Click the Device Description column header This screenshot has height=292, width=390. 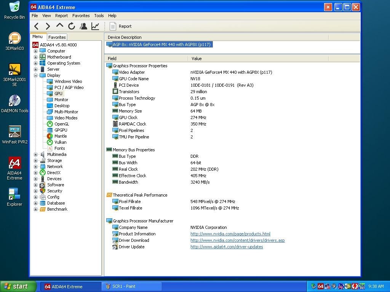(x=216, y=37)
